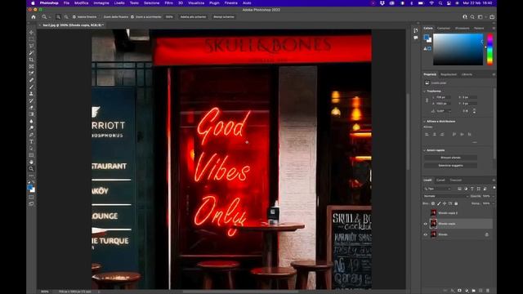
Task: Show the Sfondo copia 2 layer
Action: pyautogui.click(x=425, y=213)
